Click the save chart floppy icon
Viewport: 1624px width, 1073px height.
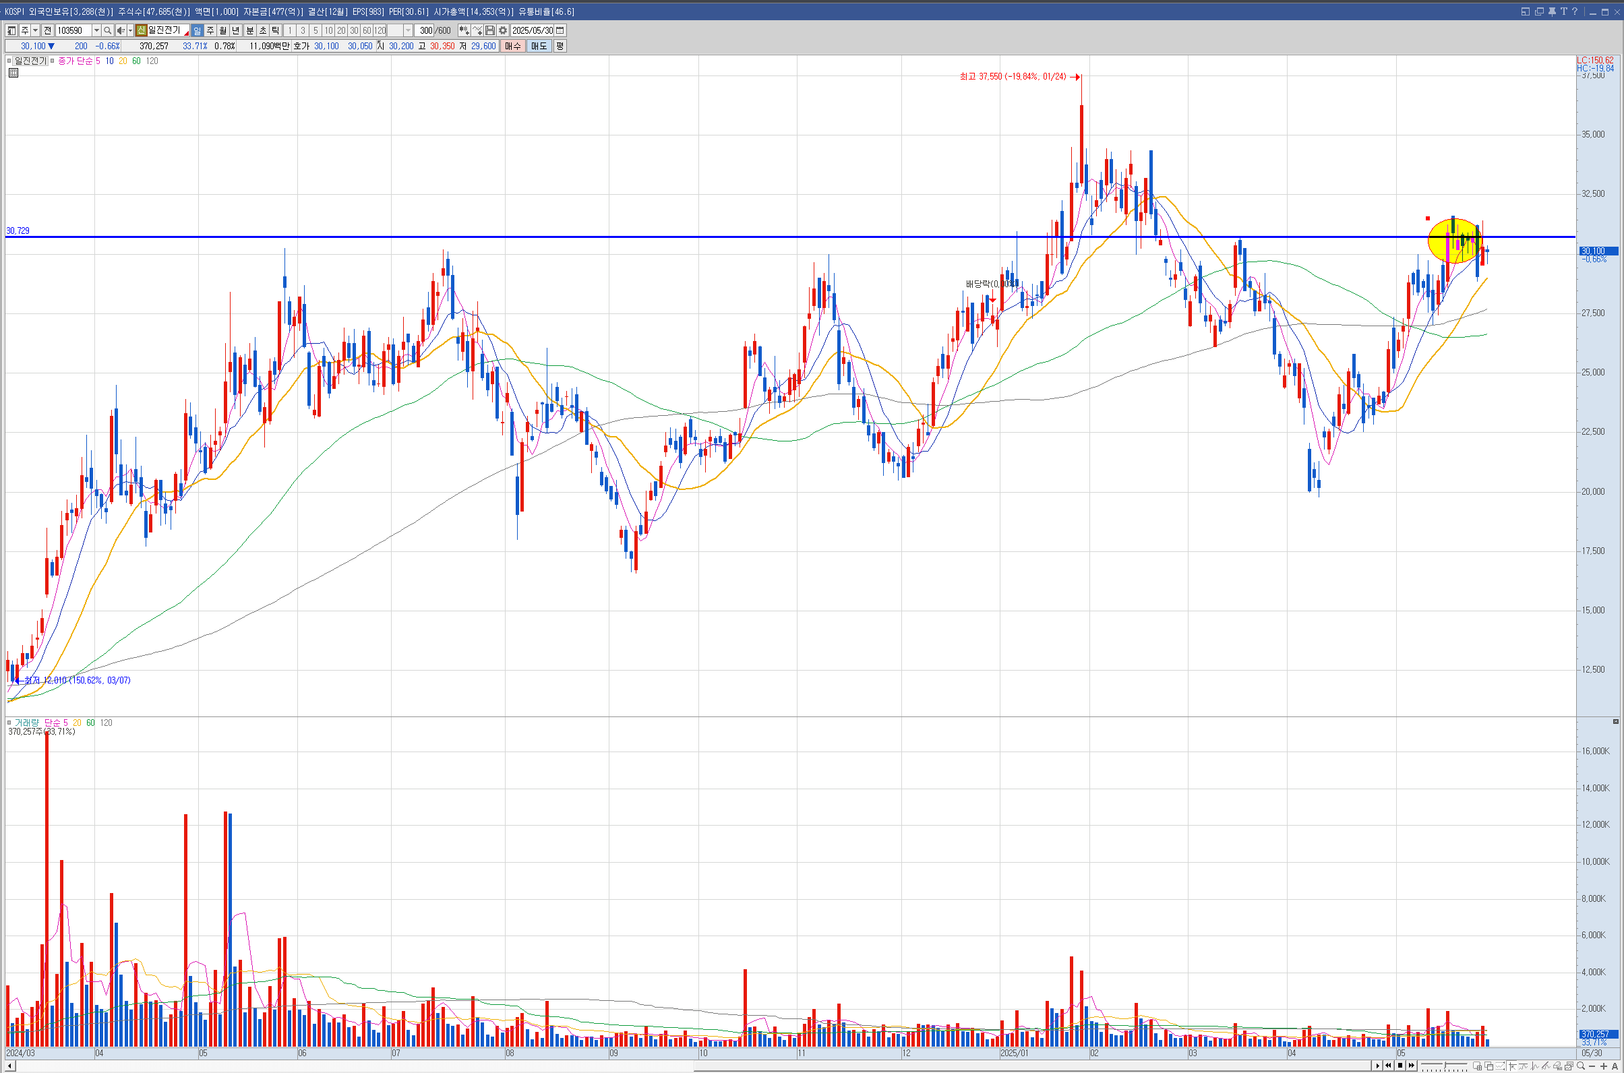coord(490,31)
